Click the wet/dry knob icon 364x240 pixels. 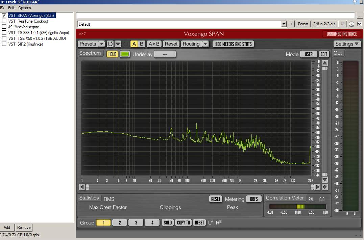point(351,24)
